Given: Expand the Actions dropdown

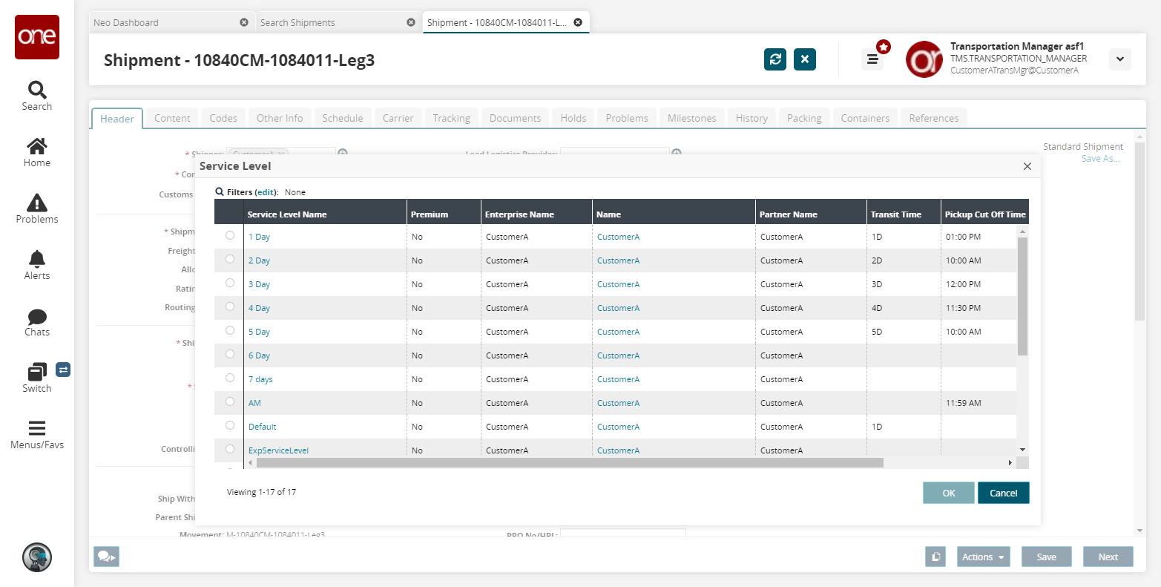Looking at the screenshot, I should tap(983, 557).
